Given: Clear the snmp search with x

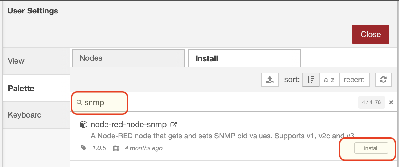Looking at the screenshot, I should pos(391,102).
